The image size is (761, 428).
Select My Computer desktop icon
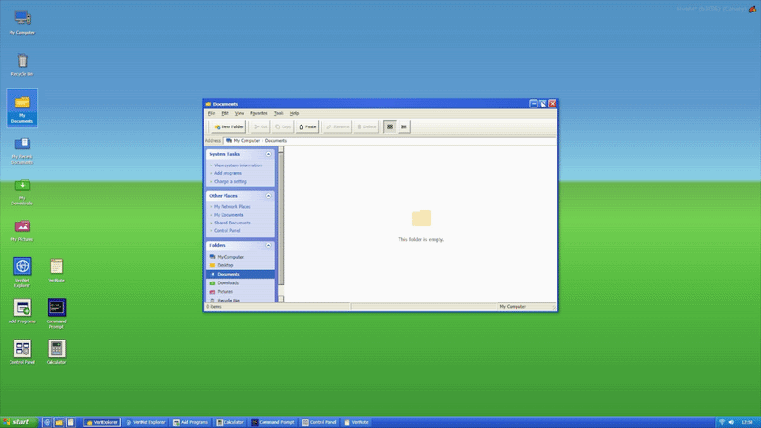pos(22,23)
